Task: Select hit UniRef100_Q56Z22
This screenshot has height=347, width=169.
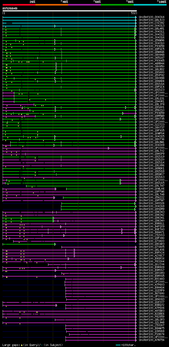Action: 152,198
